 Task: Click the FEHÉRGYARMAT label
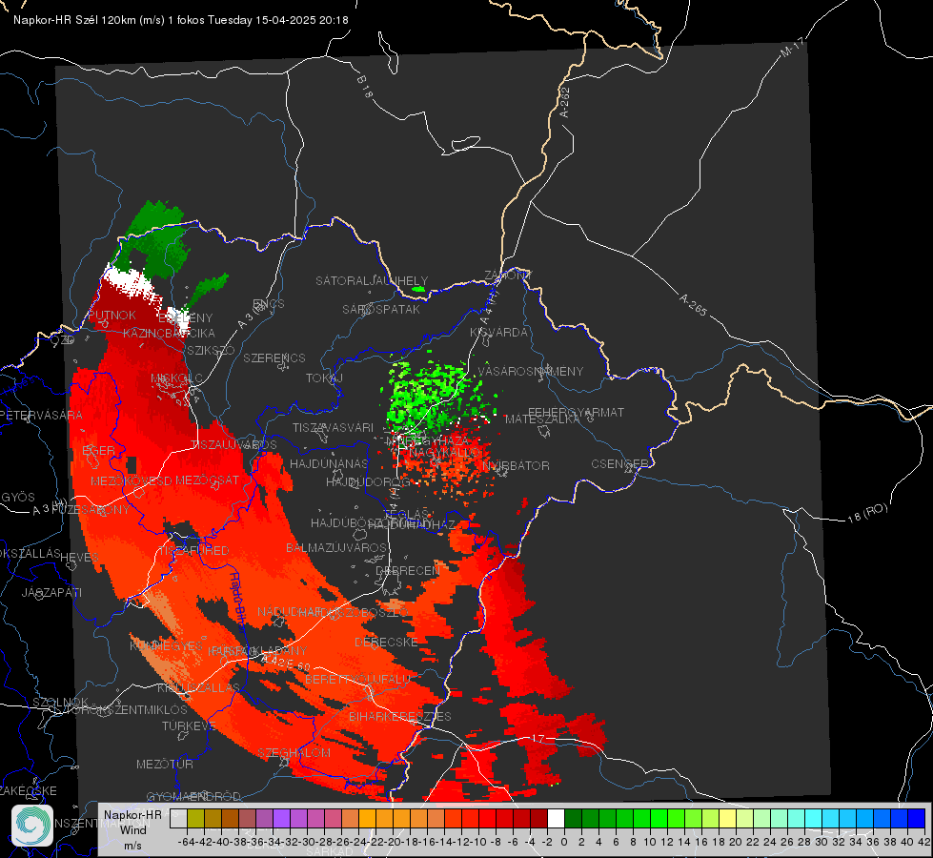[576, 412]
